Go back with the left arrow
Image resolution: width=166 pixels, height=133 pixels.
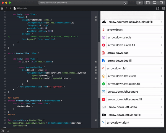point(7,9)
